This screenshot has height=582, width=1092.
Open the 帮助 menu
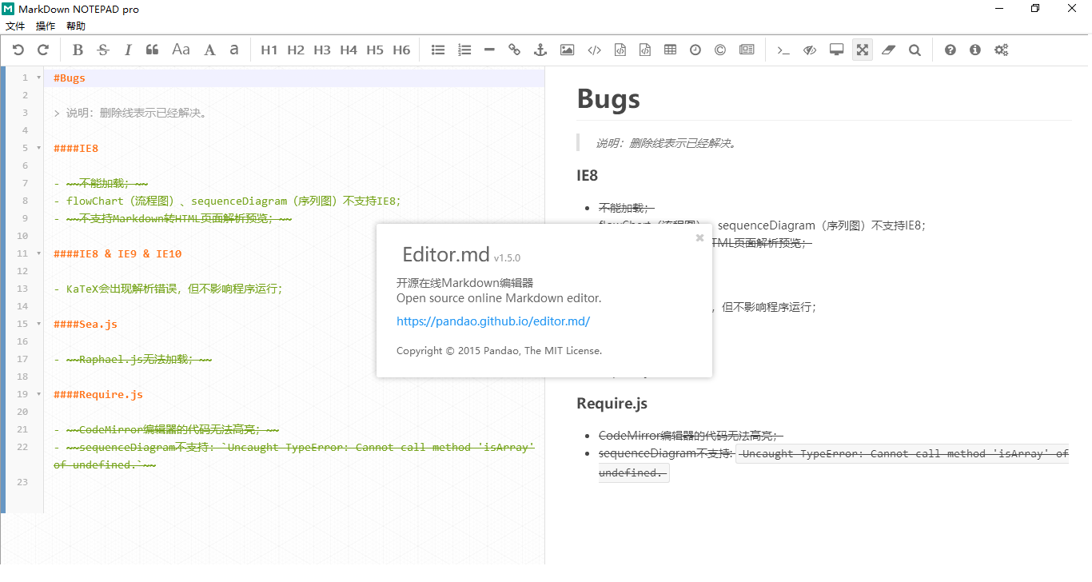click(76, 26)
